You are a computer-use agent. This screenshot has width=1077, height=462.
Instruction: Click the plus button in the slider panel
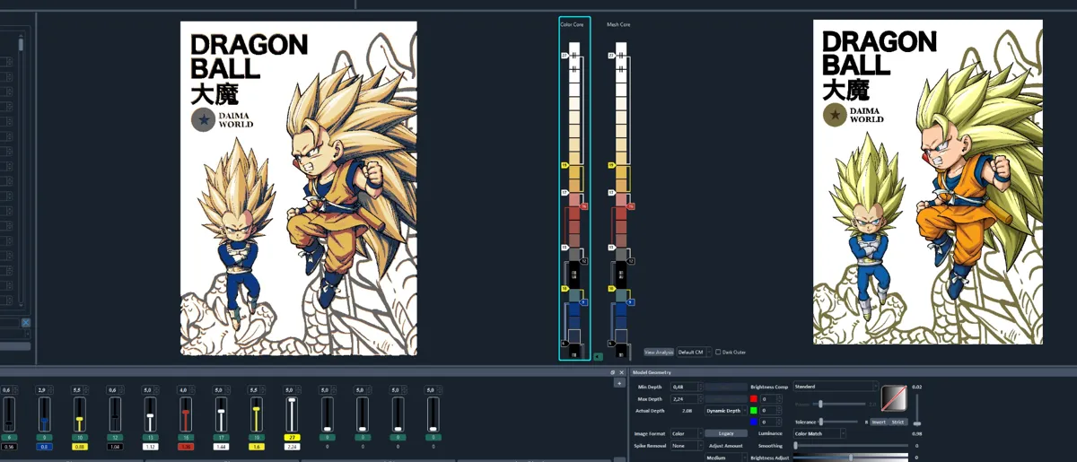pyautogui.click(x=618, y=383)
